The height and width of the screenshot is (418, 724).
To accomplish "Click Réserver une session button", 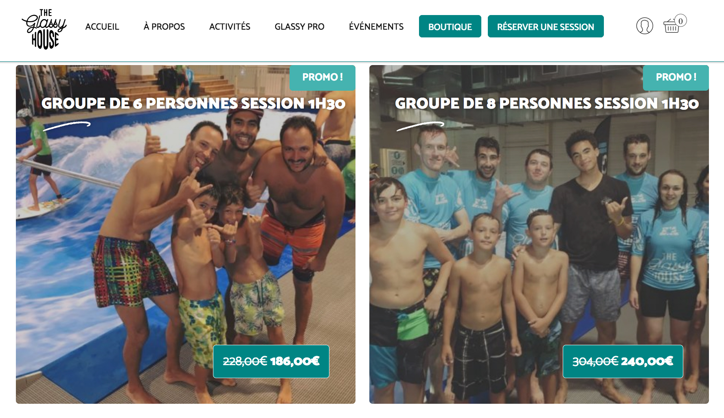I will pos(546,26).
